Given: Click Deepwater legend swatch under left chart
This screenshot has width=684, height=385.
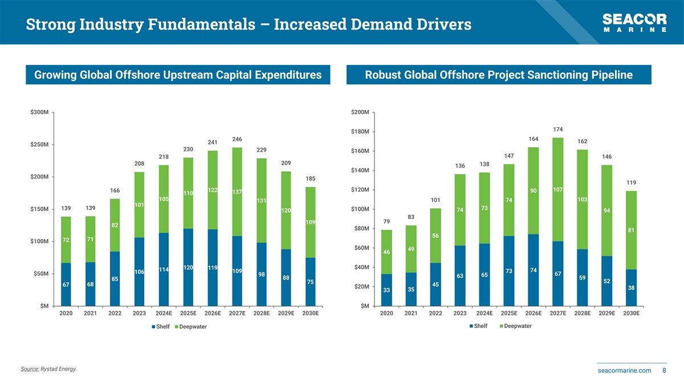Looking at the screenshot, I should (x=176, y=326).
